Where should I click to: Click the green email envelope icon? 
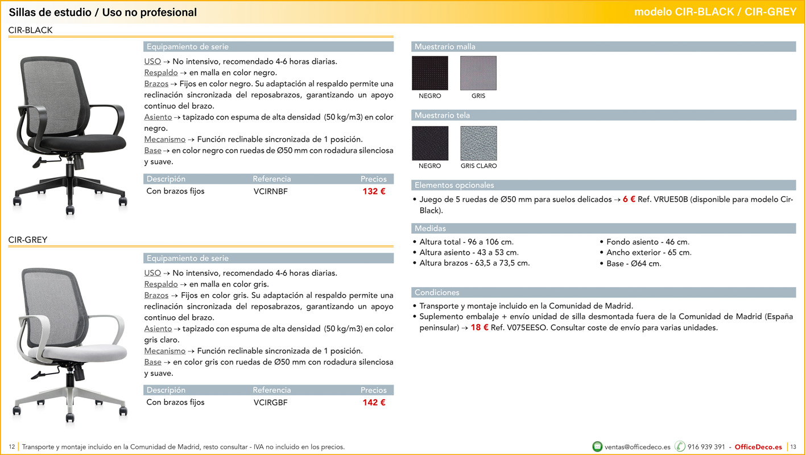pyautogui.click(x=597, y=446)
